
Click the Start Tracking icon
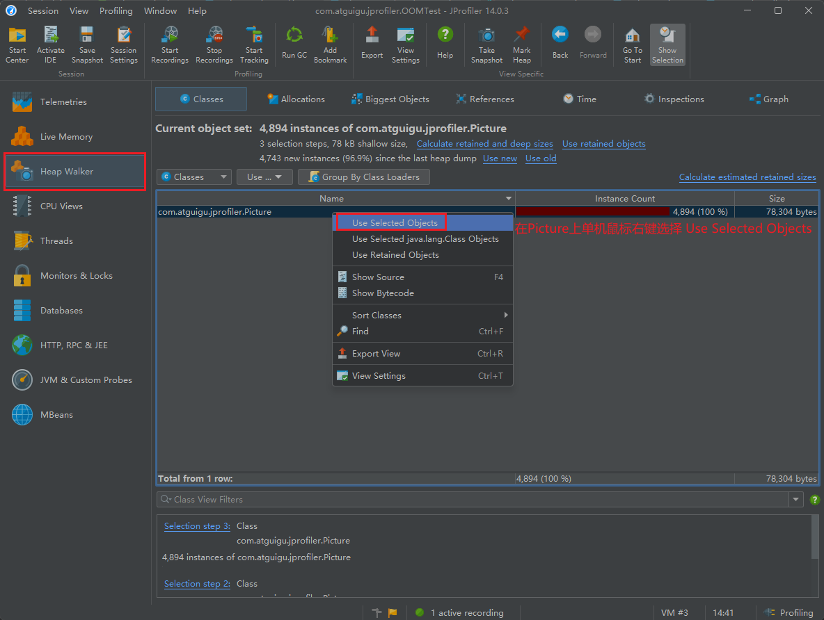(x=254, y=45)
